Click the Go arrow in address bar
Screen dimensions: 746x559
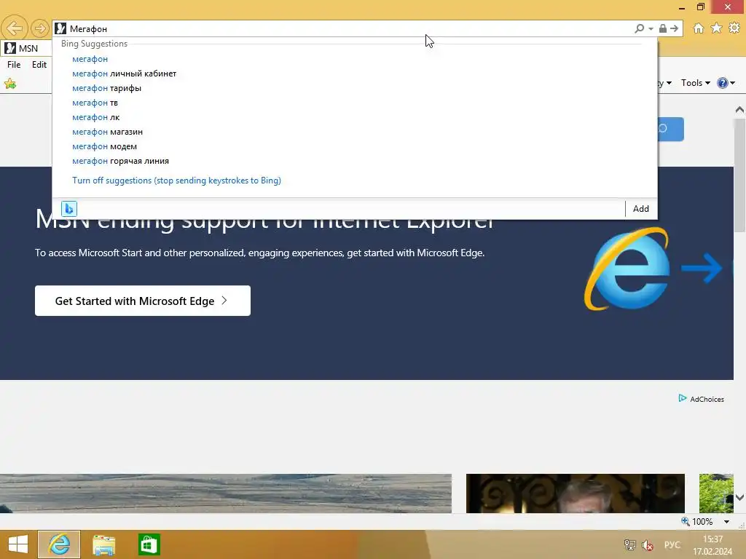click(x=675, y=28)
